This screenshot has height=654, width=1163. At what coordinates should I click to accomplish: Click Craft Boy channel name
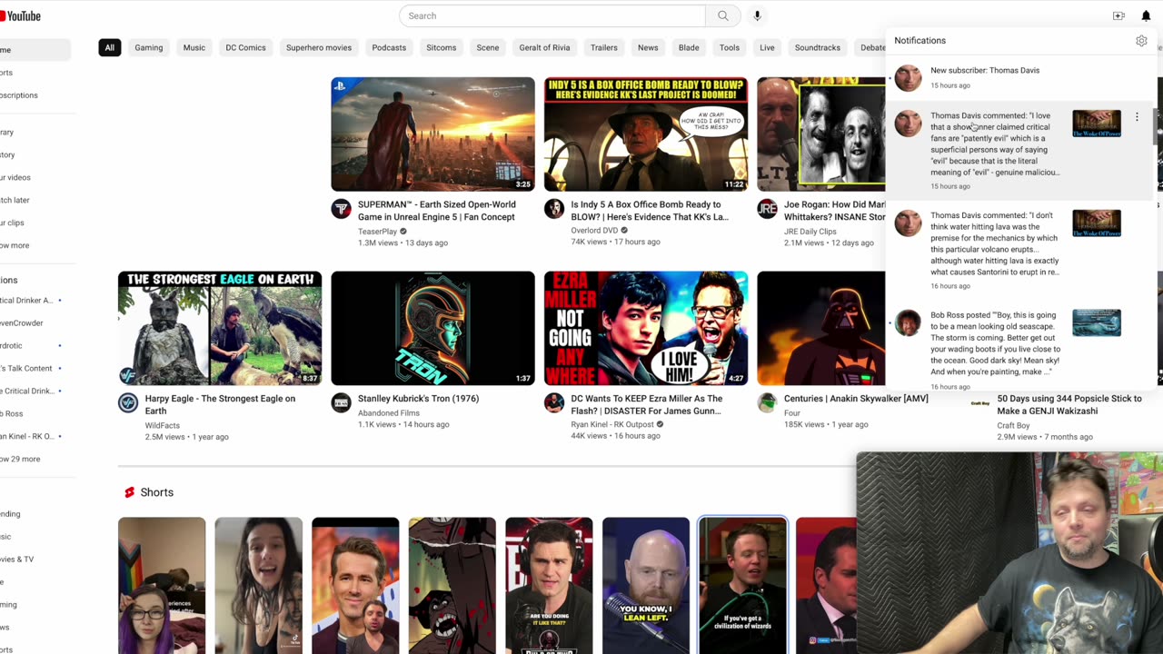tap(1013, 425)
